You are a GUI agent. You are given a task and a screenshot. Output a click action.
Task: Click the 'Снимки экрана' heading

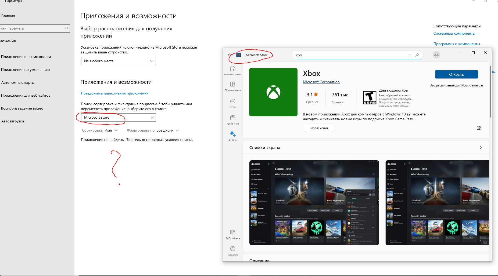(265, 147)
